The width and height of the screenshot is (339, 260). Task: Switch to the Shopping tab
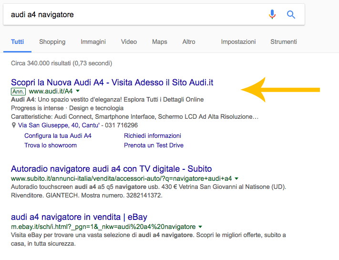[x=52, y=42]
